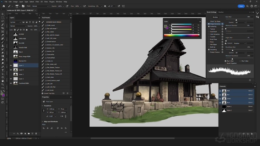Select Brush Tip Shape option
Image resolution: width=260 pixels, height=146 pixels.
pyautogui.click(x=215, y=21)
